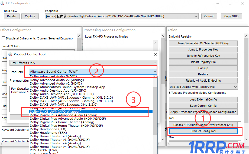Click the Render data flow button
249x154 pixels.
pyautogui.click(x=12, y=16)
